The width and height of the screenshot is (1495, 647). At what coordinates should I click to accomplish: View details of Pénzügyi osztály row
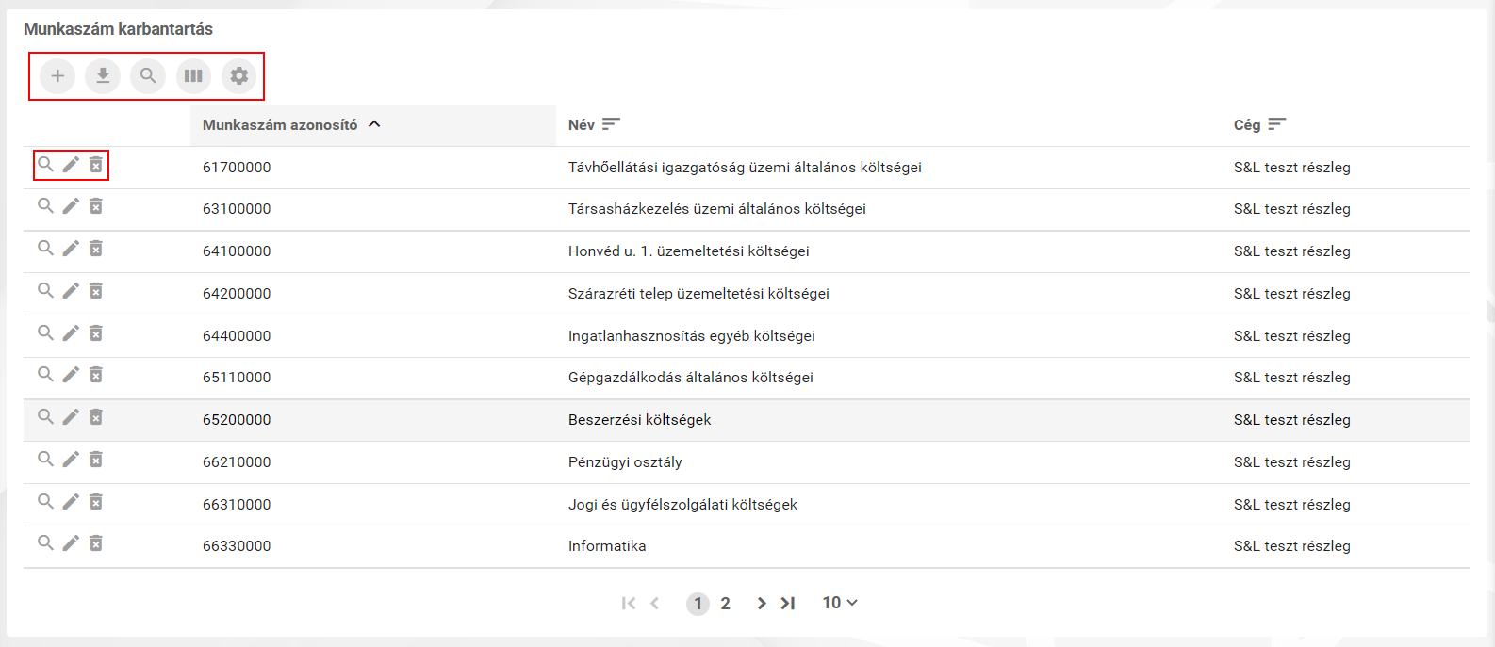45,460
